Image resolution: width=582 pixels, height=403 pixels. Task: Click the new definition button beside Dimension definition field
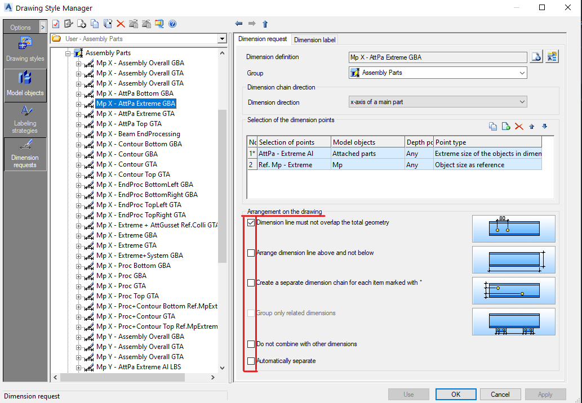[x=536, y=57]
